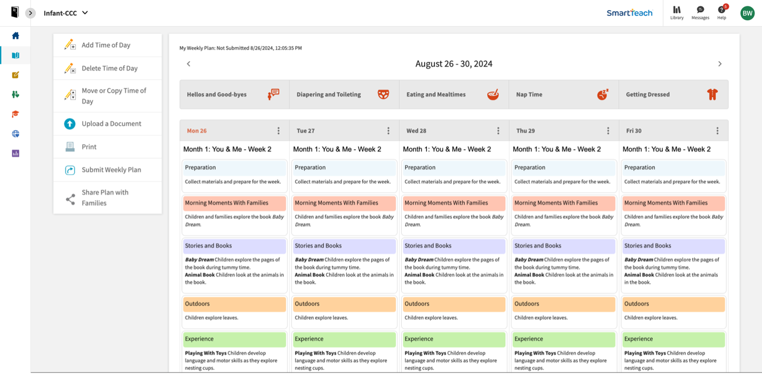
Task: Click the BW profile avatar
Action: click(747, 13)
